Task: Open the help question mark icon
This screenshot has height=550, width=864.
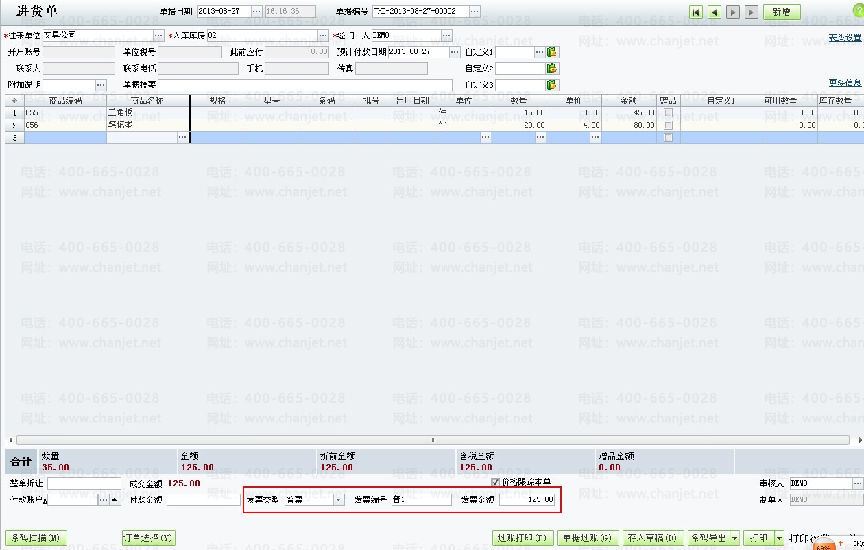Action: (x=858, y=12)
